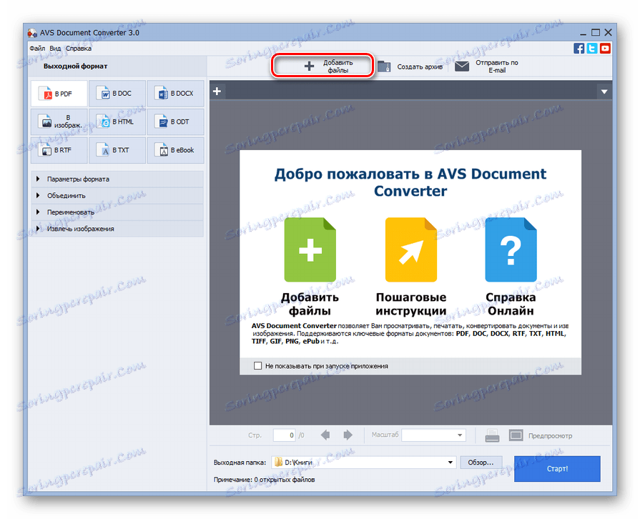Screen dimensions: 640x519
Task: Click the Предпросмотр label
Action: coord(550,436)
